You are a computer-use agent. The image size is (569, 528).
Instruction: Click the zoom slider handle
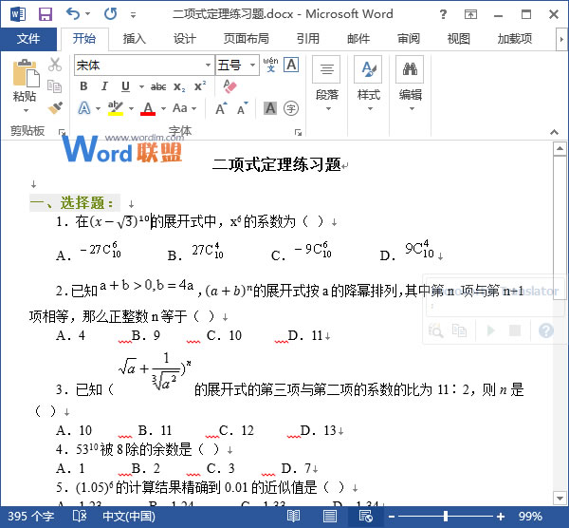(446, 516)
